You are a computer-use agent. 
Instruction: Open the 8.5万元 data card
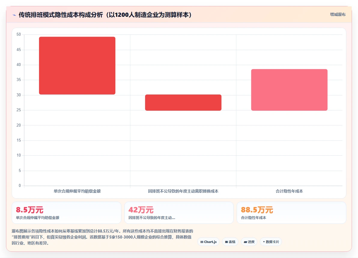coord(66,213)
